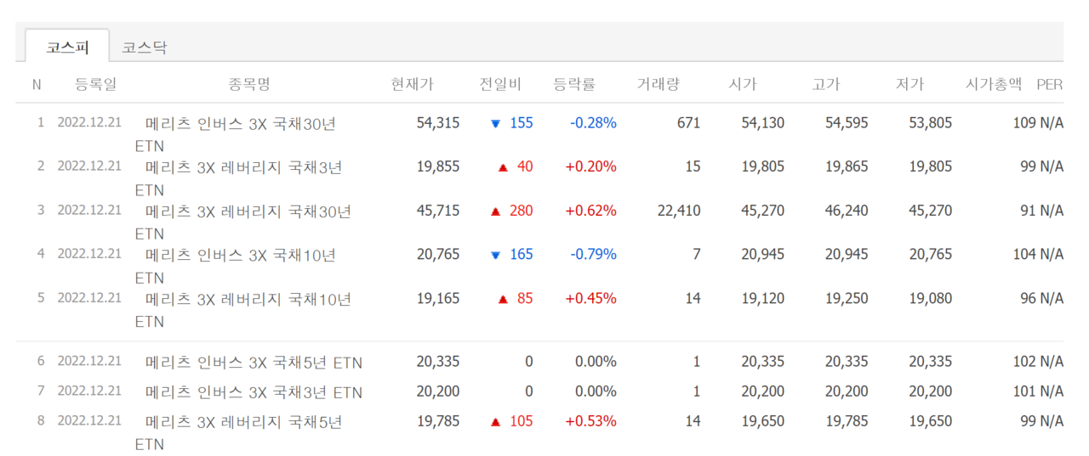Click the 등락률 column header
1089x456 pixels.
tap(574, 85)
